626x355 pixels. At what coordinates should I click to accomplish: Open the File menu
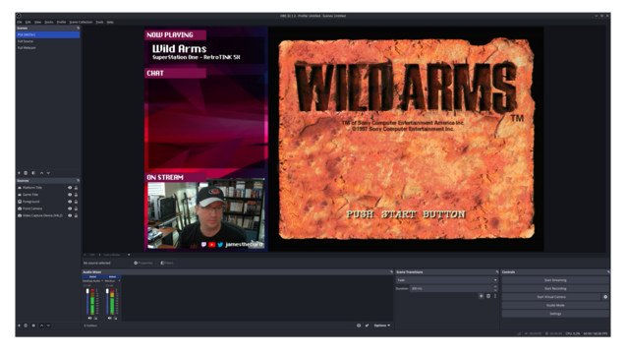pos(20,22)
